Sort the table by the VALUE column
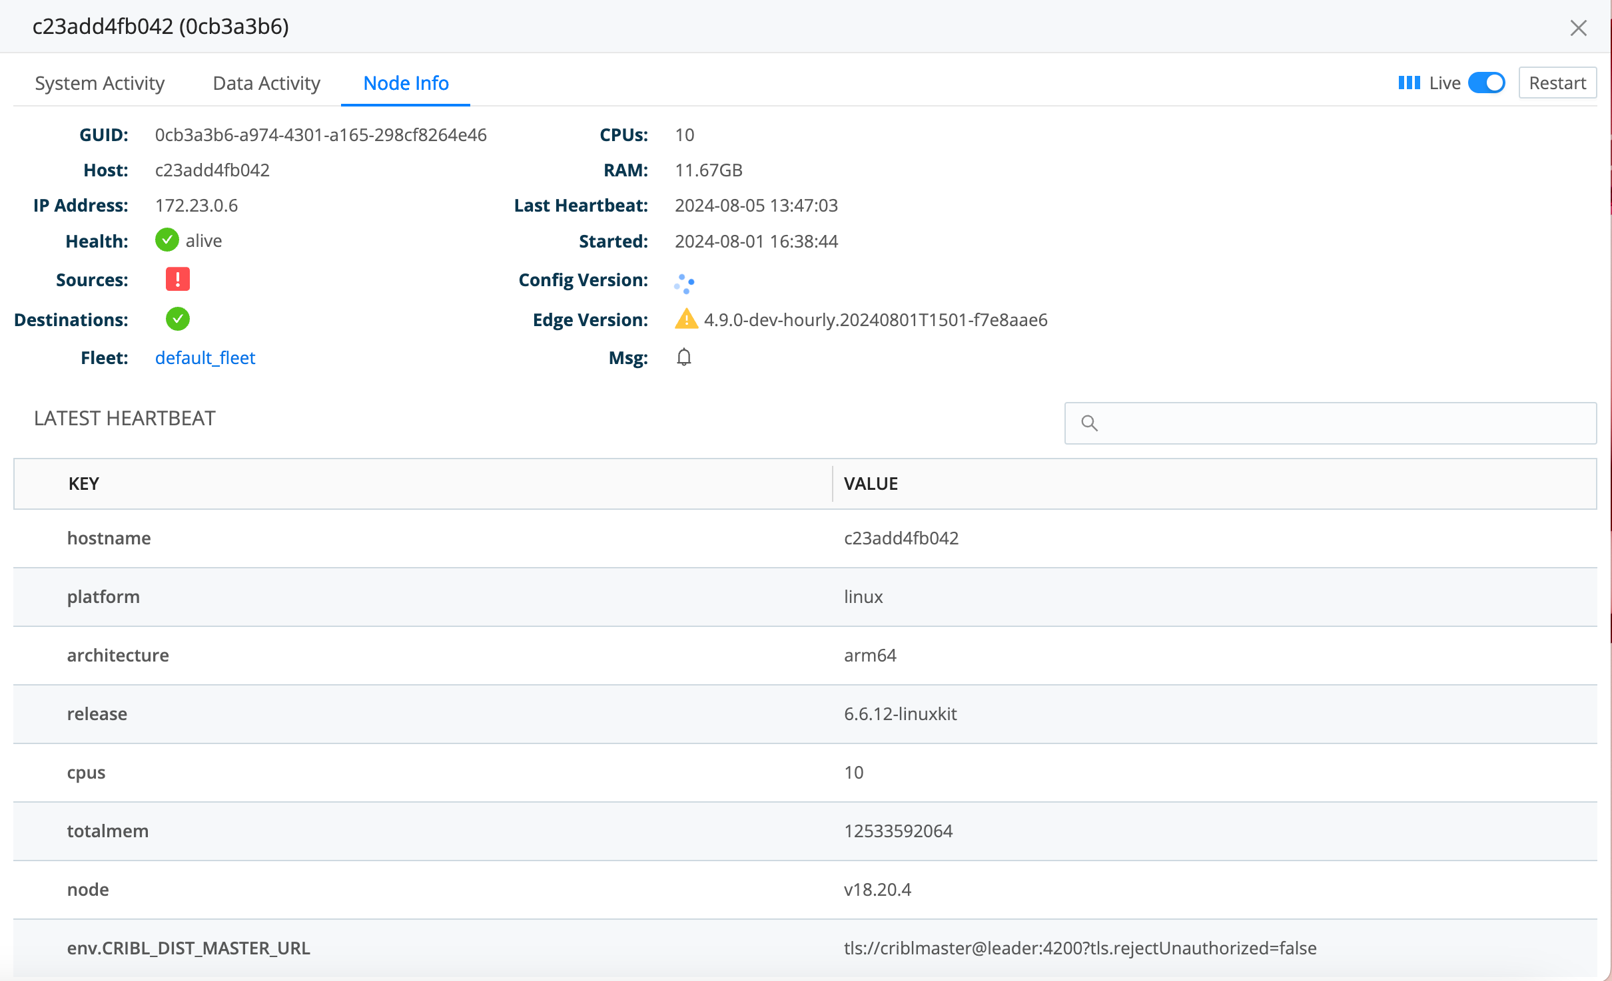The width and height of the screenshot is (1612, 981). (x=870, y=484)
